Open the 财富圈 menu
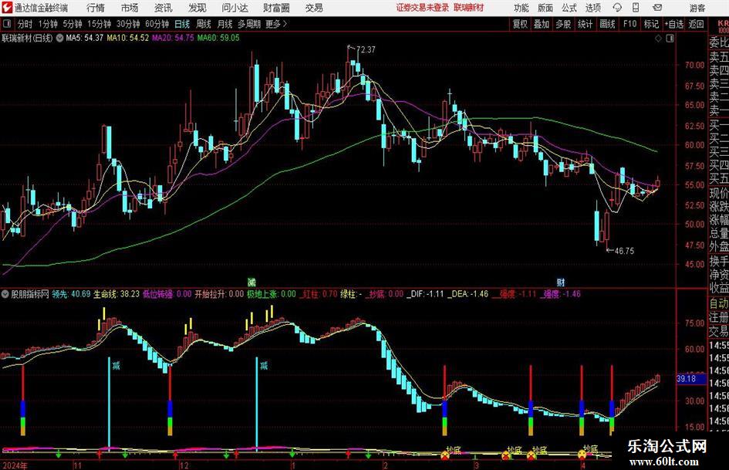The image size is (729, 470). pos(276,8)
